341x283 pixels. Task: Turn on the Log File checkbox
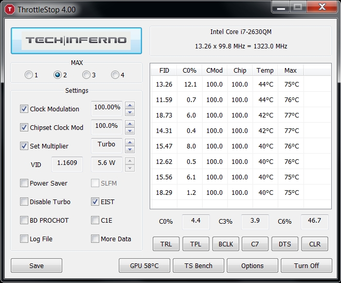tap(24, 239)
